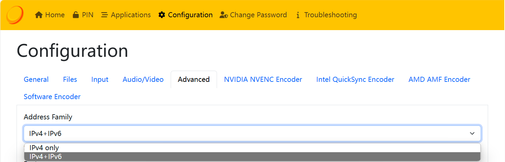Choose the "IPv4 only" option
This screenshot has width=505, height=162.
coord(44,148)
